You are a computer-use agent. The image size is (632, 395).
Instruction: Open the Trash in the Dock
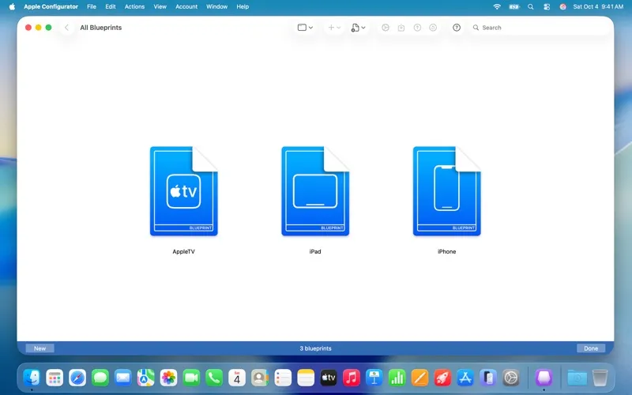tap(600, 378)
